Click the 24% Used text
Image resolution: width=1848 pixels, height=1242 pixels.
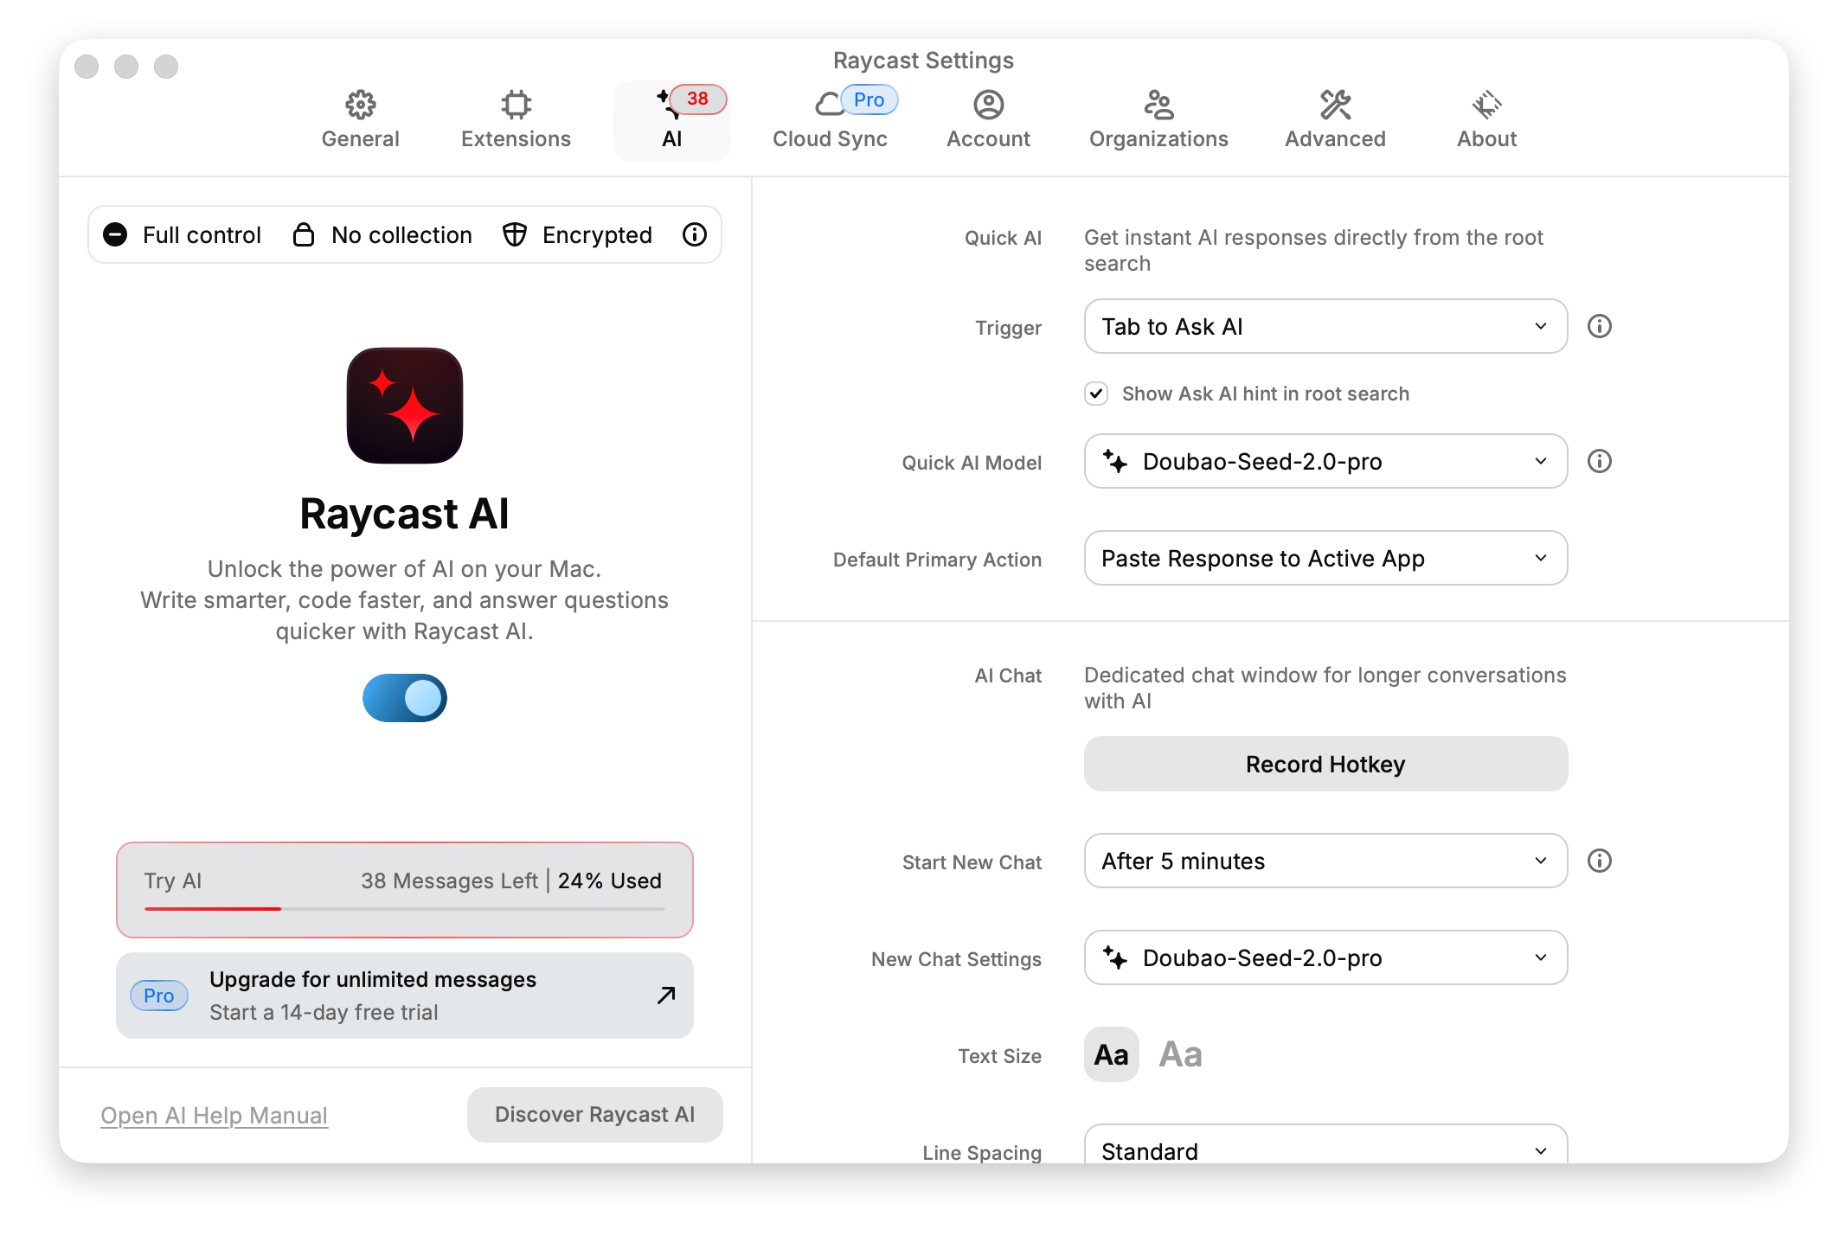(x=610, y=880)
